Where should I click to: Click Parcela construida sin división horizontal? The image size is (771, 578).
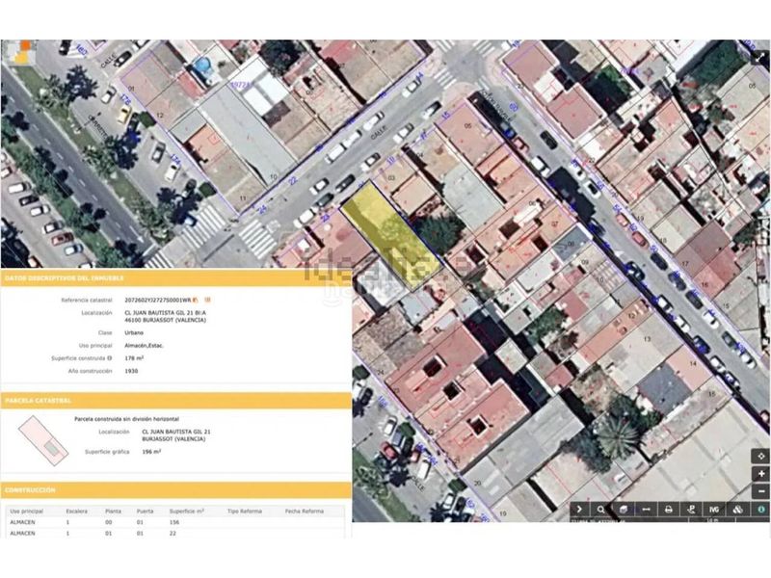click(126, 419)
